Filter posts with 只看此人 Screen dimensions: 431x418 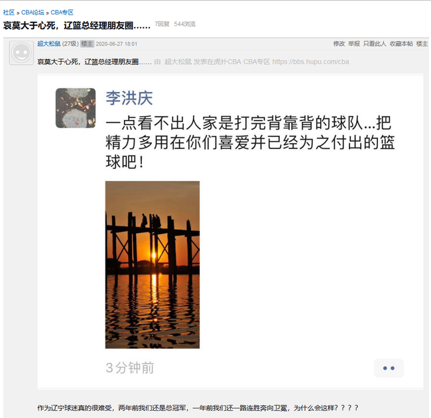(375, 44)
